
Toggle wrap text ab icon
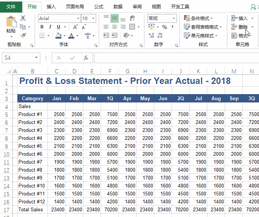[132, 18]
